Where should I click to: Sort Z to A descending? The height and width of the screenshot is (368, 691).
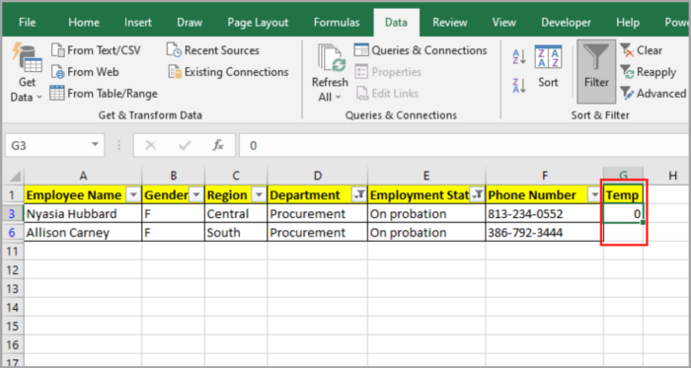click(519, 85)
